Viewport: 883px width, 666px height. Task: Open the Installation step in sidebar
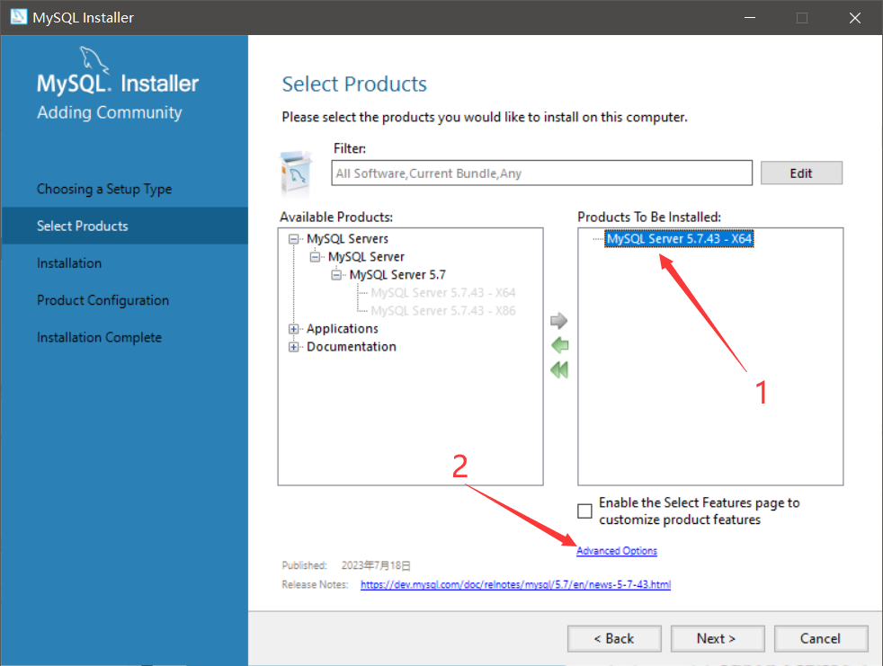(x=69, y=263)
